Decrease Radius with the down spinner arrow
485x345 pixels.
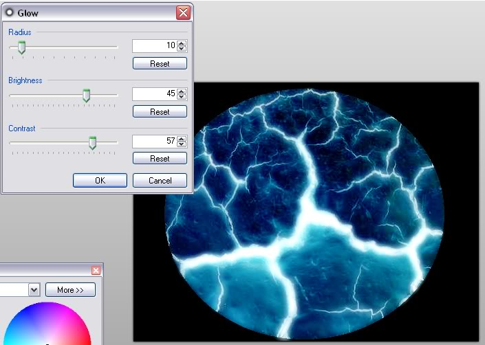pyautogui.click(x=182, y=49)
